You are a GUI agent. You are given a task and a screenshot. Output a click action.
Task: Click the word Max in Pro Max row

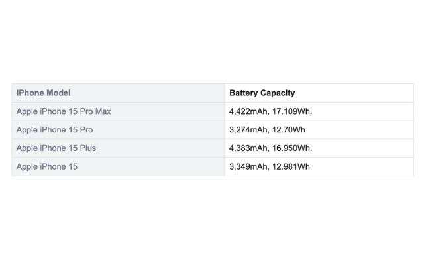(x=103, y=111)
